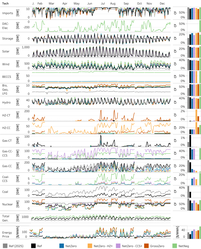Click the purple NetZero - CCS+ legend swatch
Image resolution: width=201 pixels, height=249 pixels.
pyautogui.click(x=118, y=246)
